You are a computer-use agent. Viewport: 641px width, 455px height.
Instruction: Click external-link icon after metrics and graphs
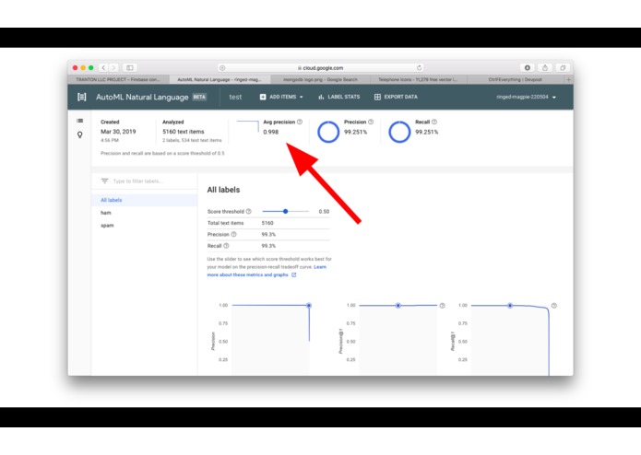[293, 275]
